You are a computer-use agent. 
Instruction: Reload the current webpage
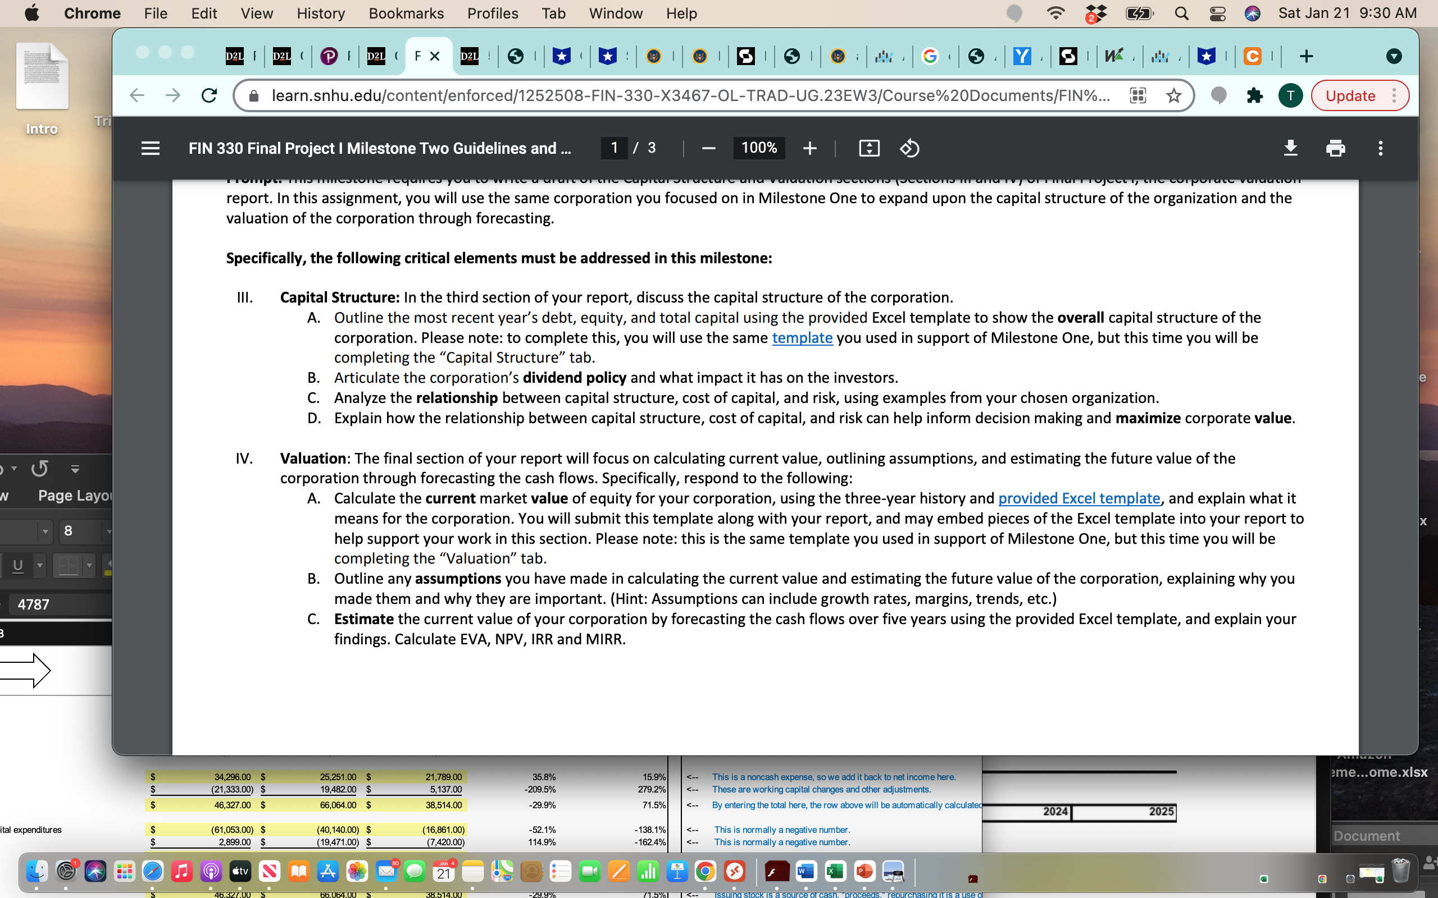pyautogui.click(x=209, y=95)
